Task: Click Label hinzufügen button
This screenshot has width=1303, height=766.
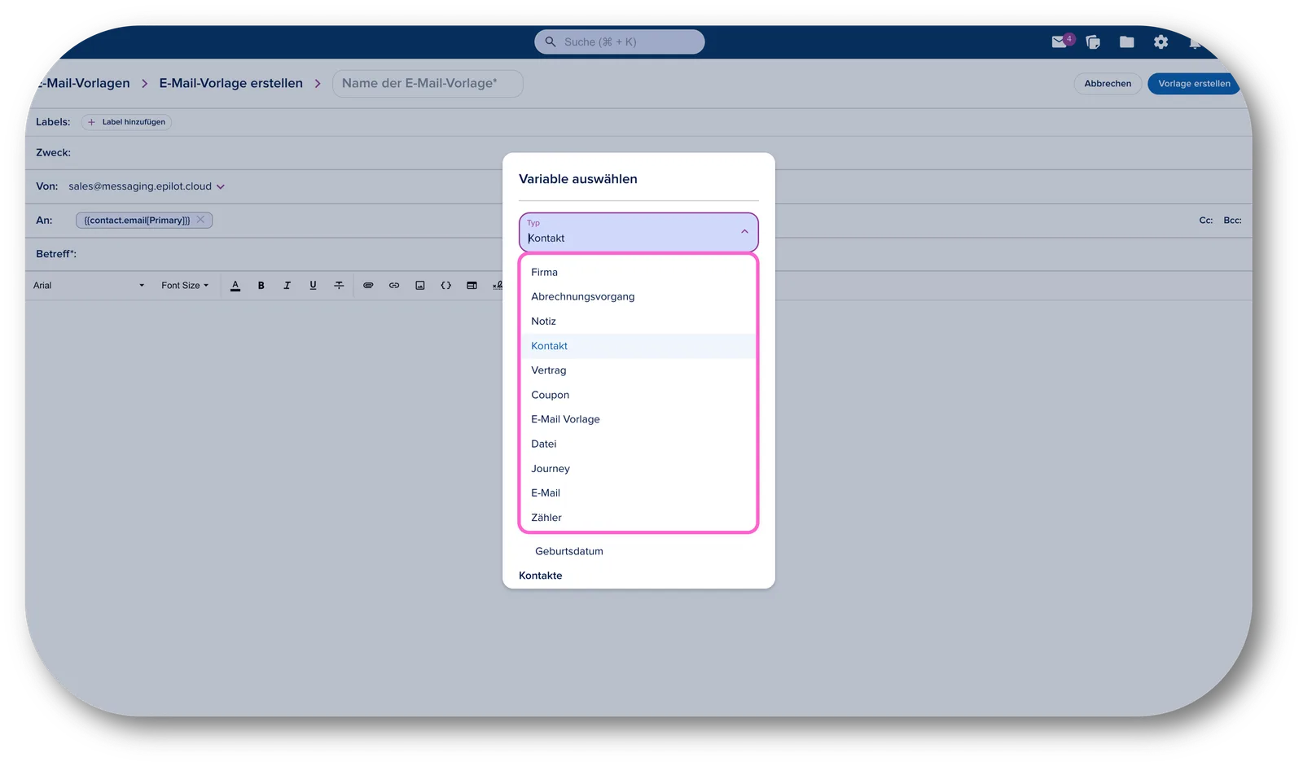Action: point(126,122)
